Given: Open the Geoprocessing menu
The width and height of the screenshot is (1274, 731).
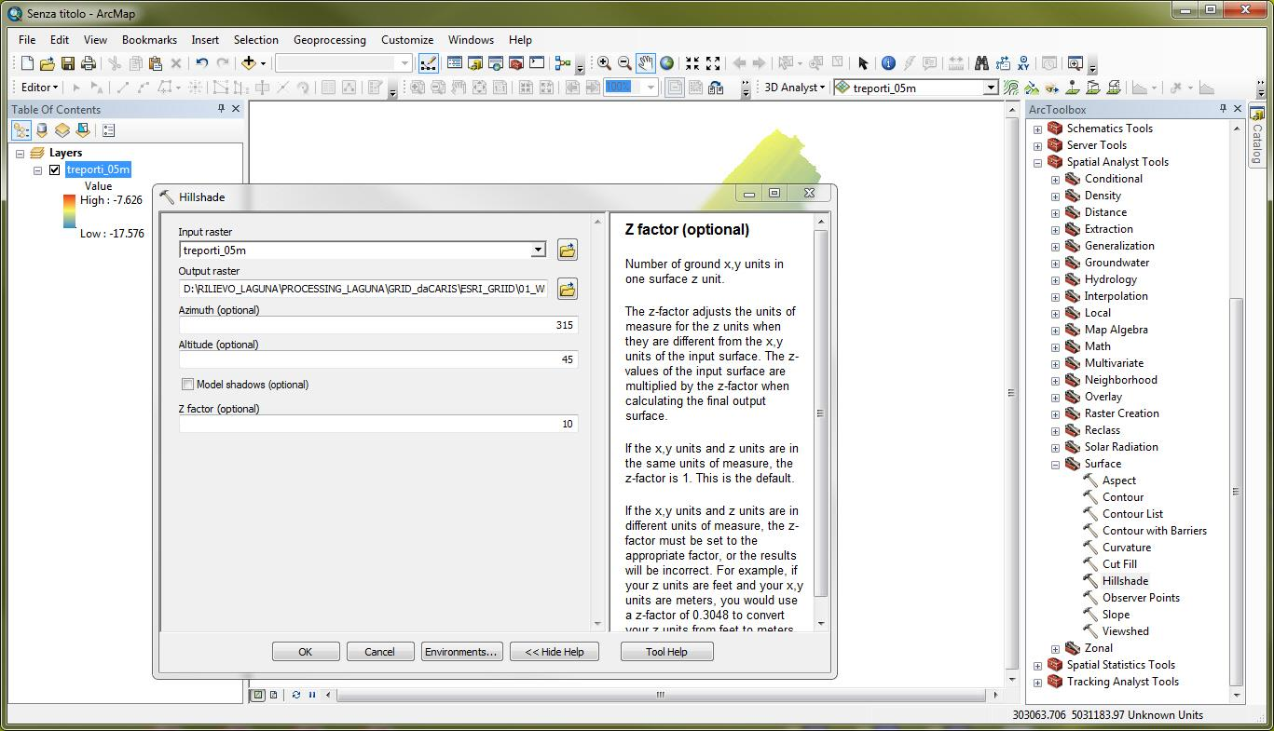Looking at the screenshot, I should click(x=330, y=40).
